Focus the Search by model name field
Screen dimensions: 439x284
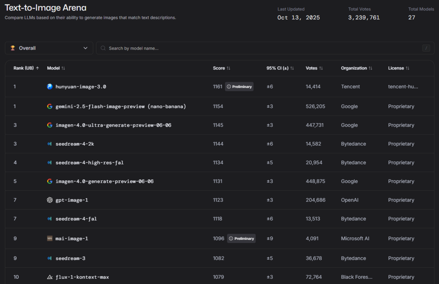260,48
